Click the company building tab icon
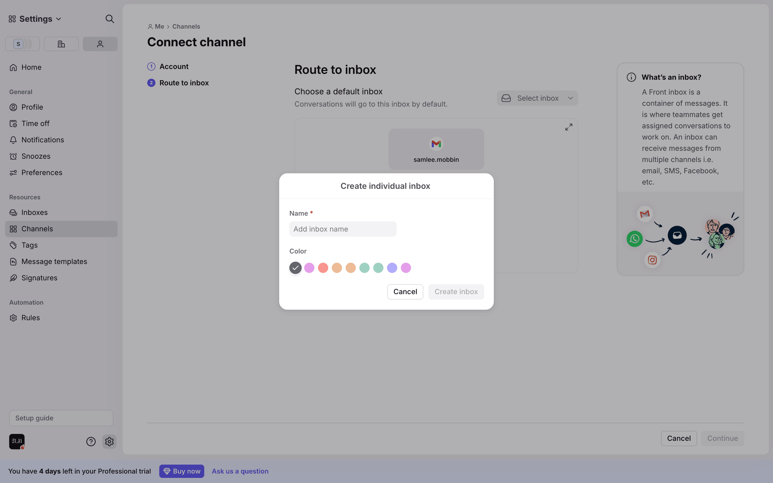The width and height of the screenshot is (773, 483). pyautogui.click(x=61, y=44)
